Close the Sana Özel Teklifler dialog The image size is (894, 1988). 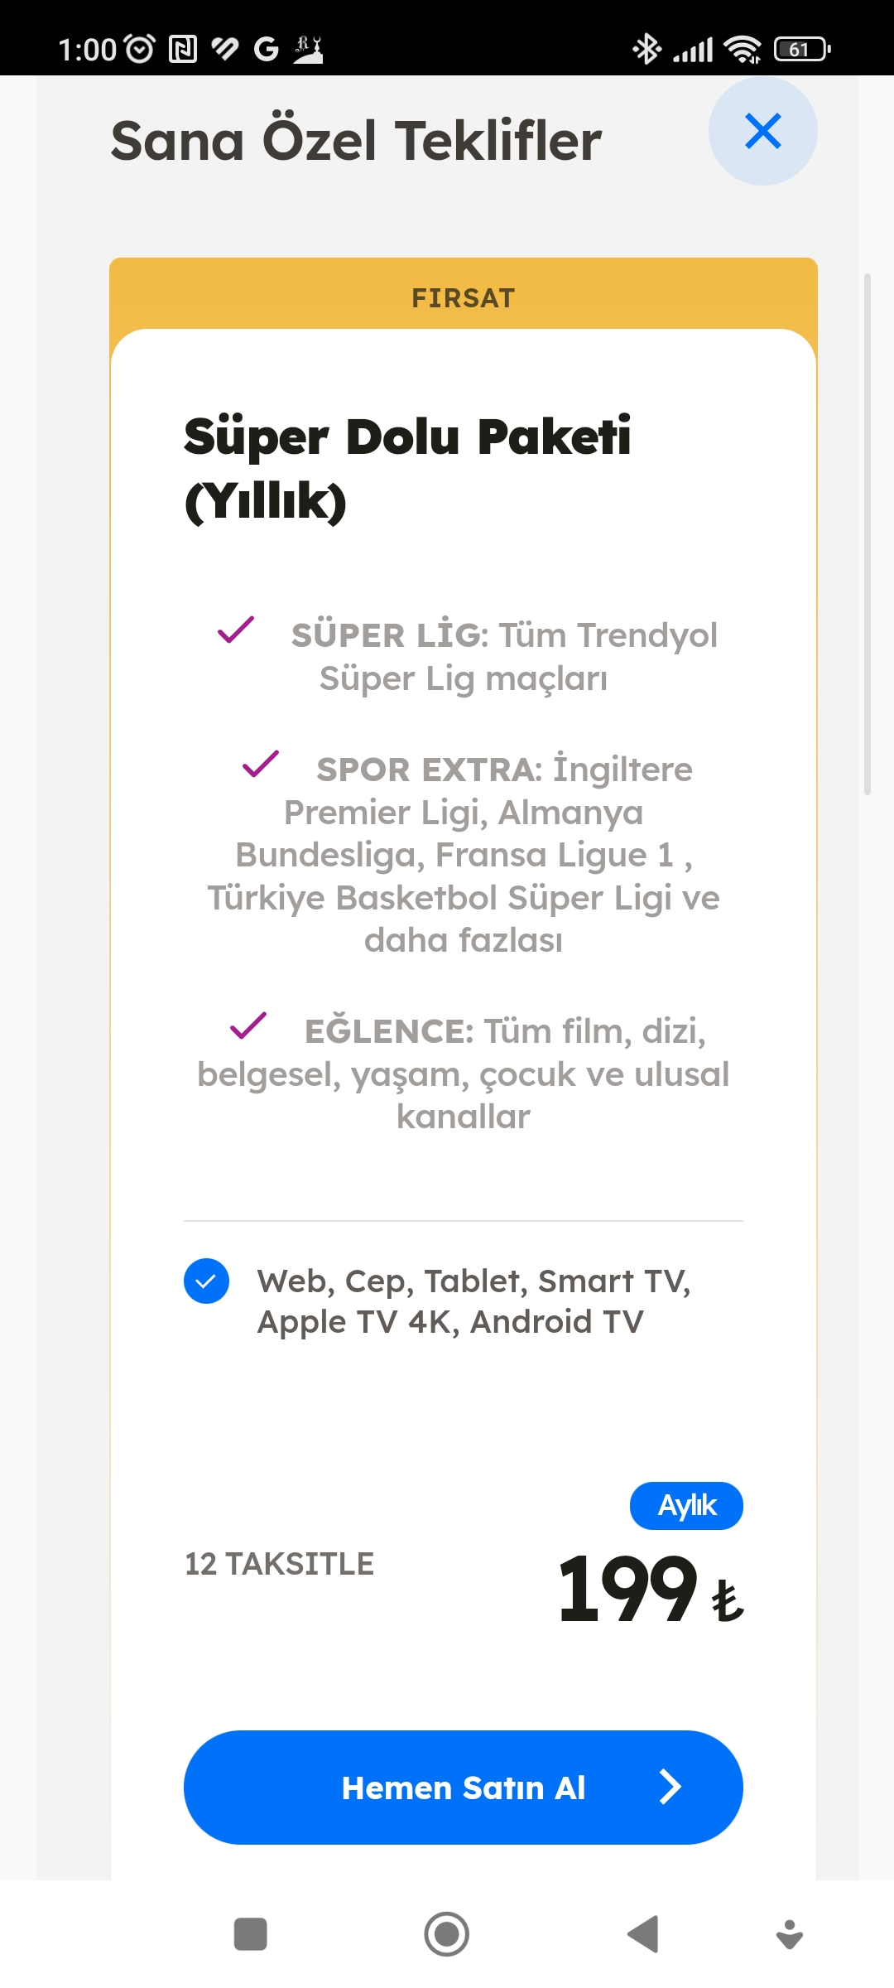(762, 131)
